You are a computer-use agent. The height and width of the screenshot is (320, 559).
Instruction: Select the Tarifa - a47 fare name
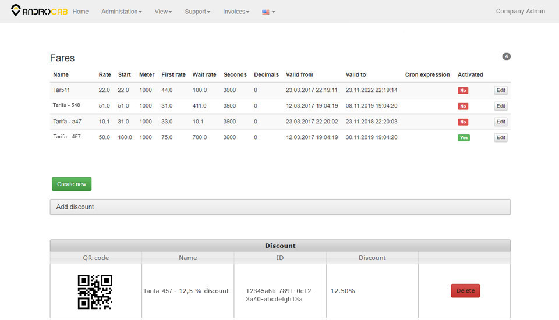pos(67,121)
